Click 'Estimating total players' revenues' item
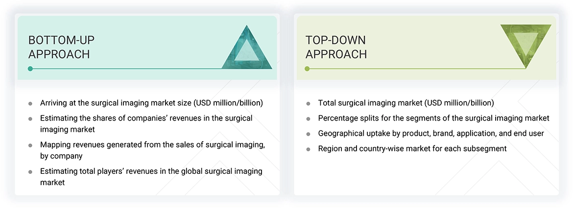The image size is (573, 208). [151, 177]
